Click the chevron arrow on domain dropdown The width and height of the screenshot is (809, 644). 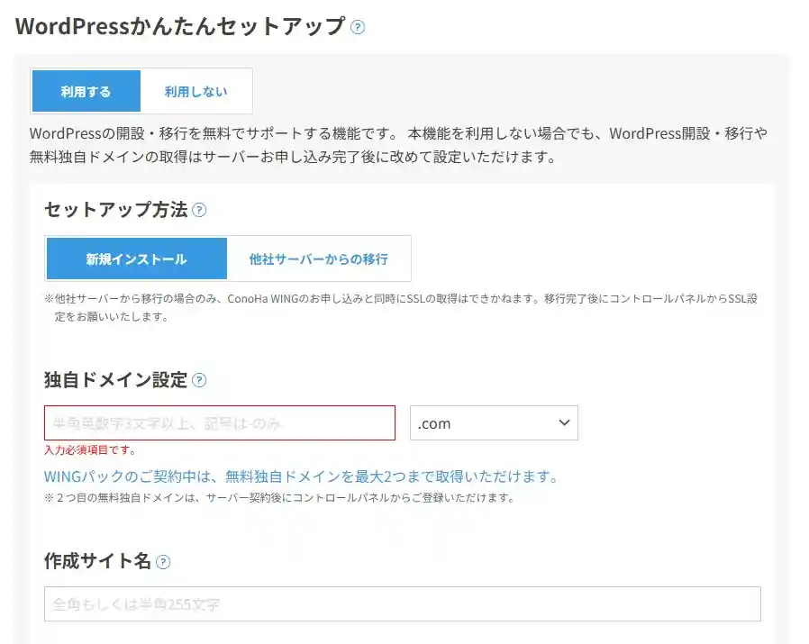(x=564, y=422)
